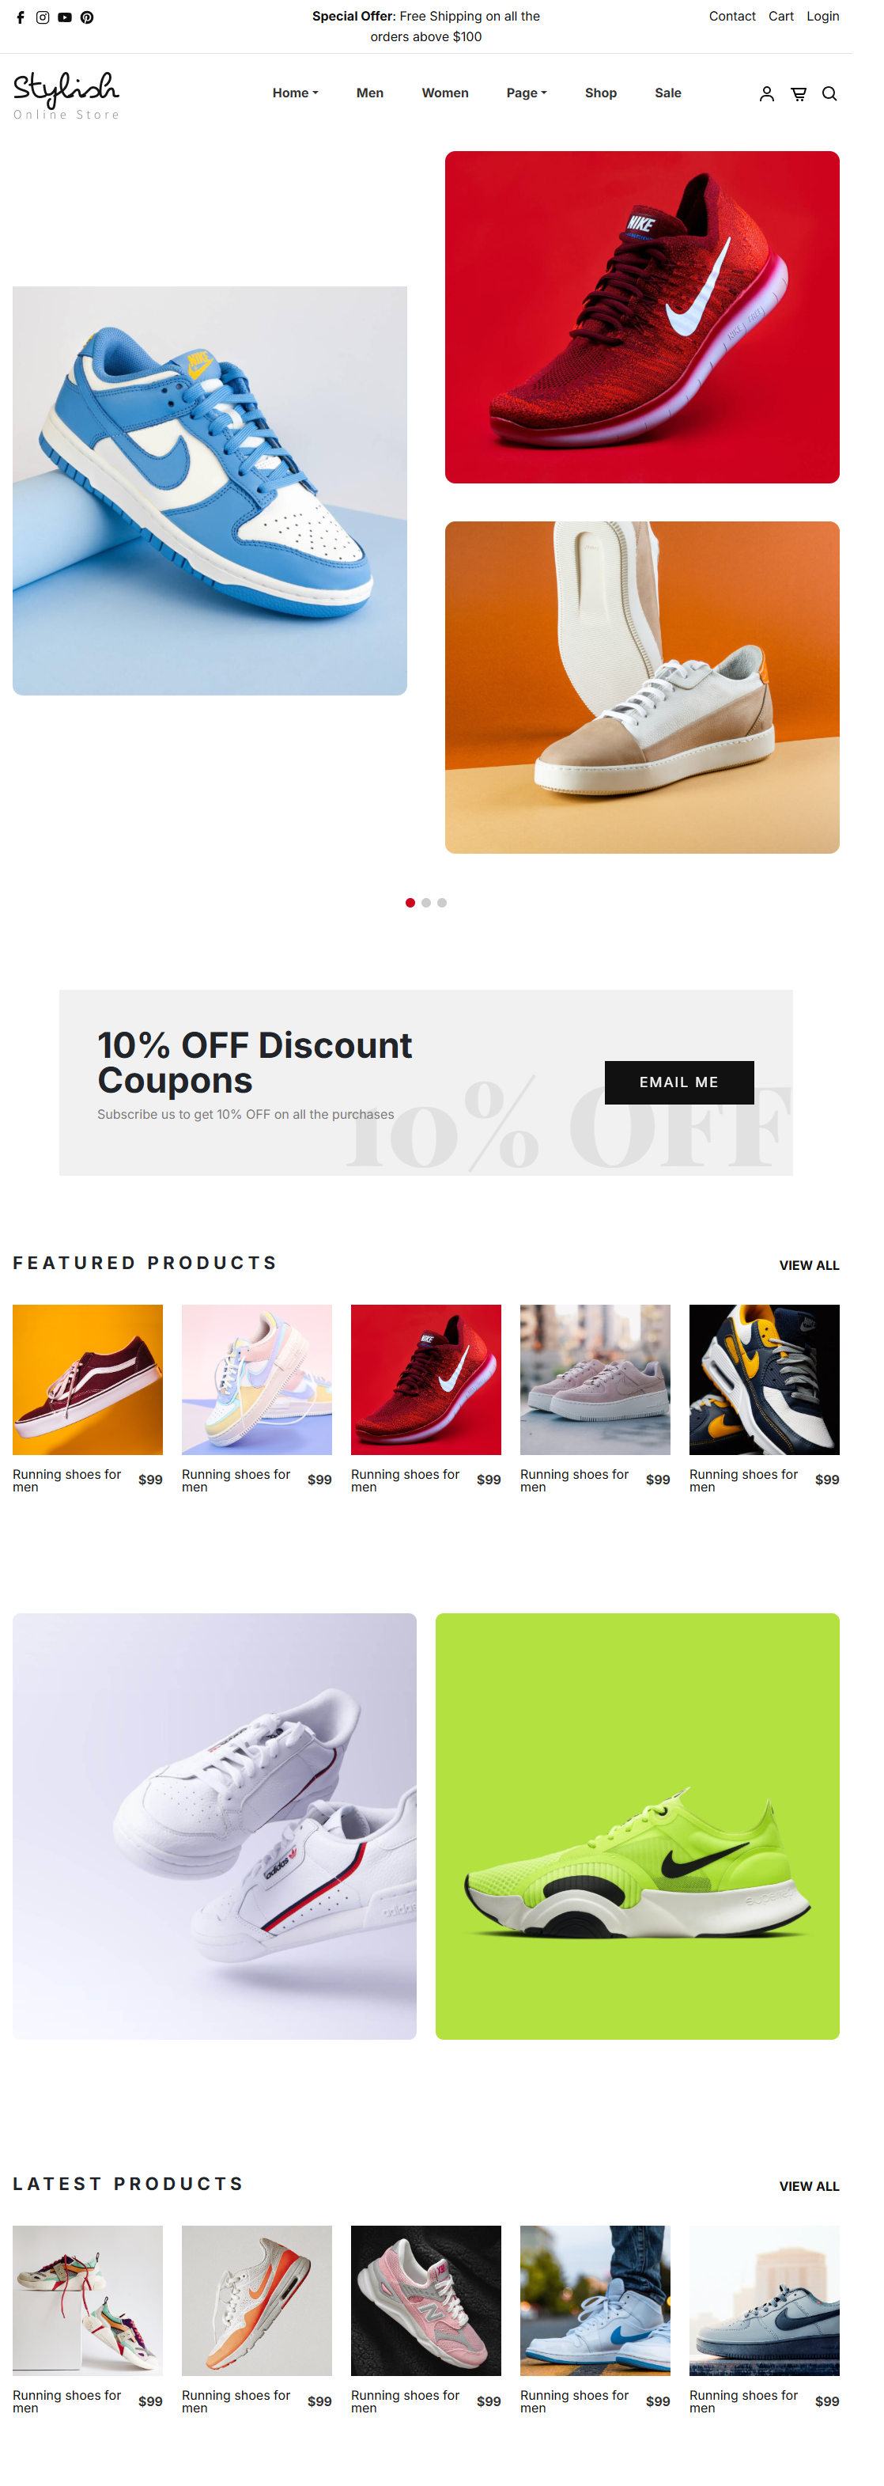The height and width of the screenshot is (2486, 884).
Task: Open the Facebook social icon
Action: click(x=21, y=17)
